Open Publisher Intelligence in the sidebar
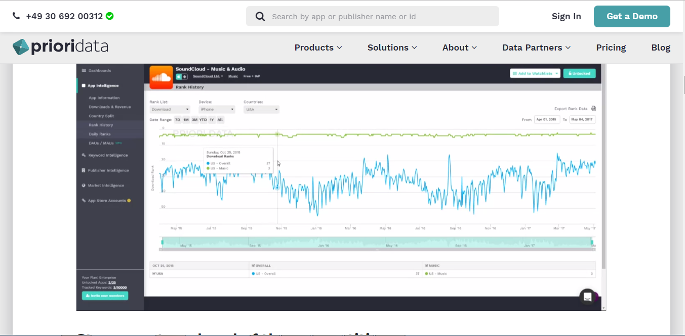The height and width of the screenshot is (336, 685). point(108,170)
